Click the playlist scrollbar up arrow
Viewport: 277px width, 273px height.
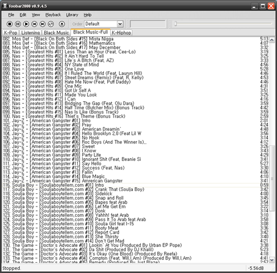click(x=272, y=40)
